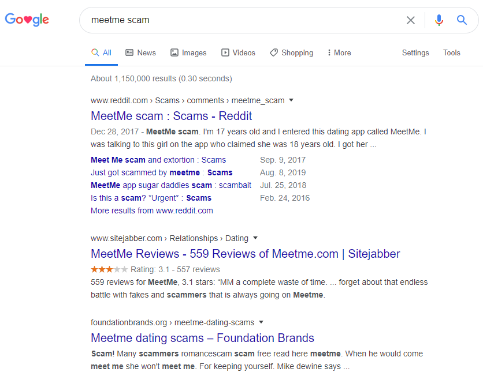Open 'Just got scammed by meetme' link
Screen dimensions: 483x376
161,172
